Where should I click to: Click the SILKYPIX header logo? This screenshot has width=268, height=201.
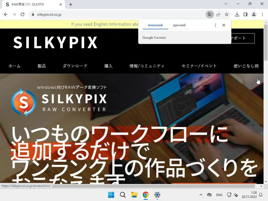[x=55, y=42]
